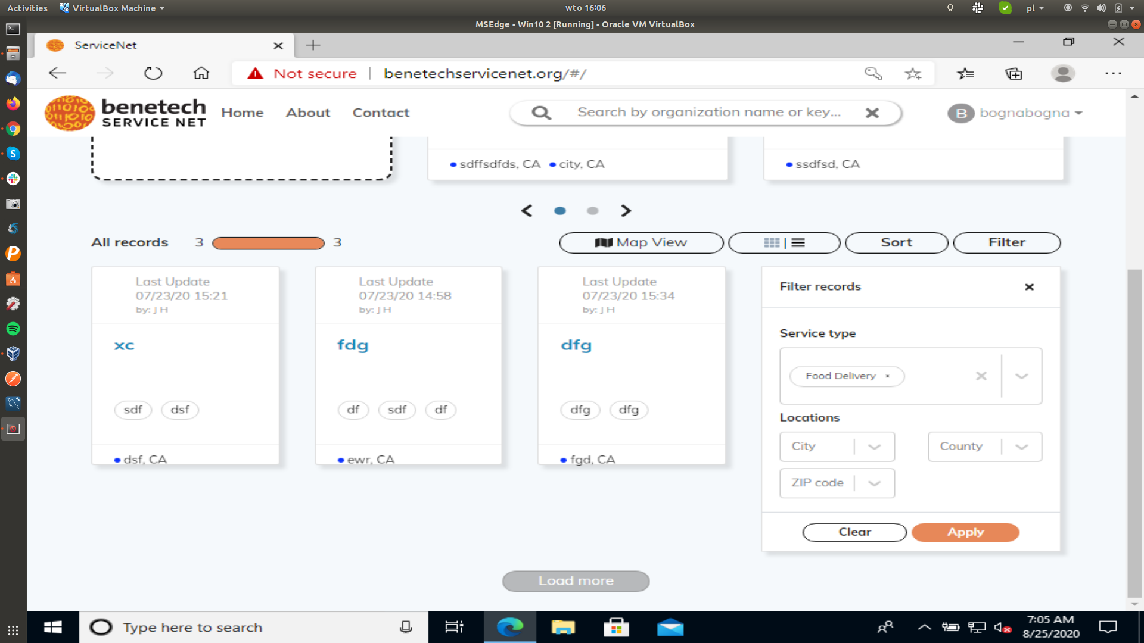
Task: Select the second carousel dot indicator
Action: tap(592, 211)
